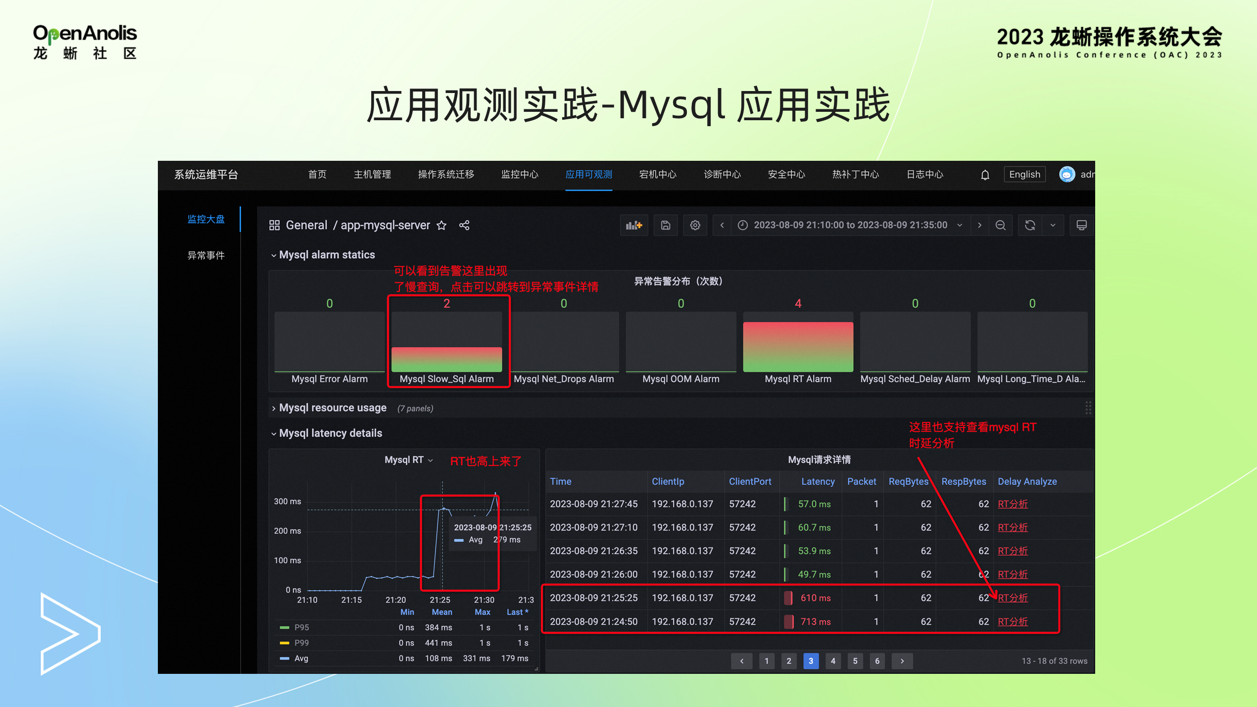Sort table by Delay Analyze column header

pyautogui.click(x=1027, y=481)
